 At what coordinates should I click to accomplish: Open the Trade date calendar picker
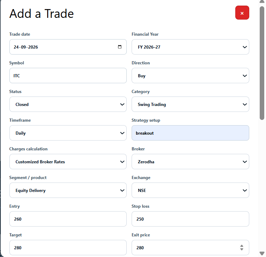(x=120, y=47)
